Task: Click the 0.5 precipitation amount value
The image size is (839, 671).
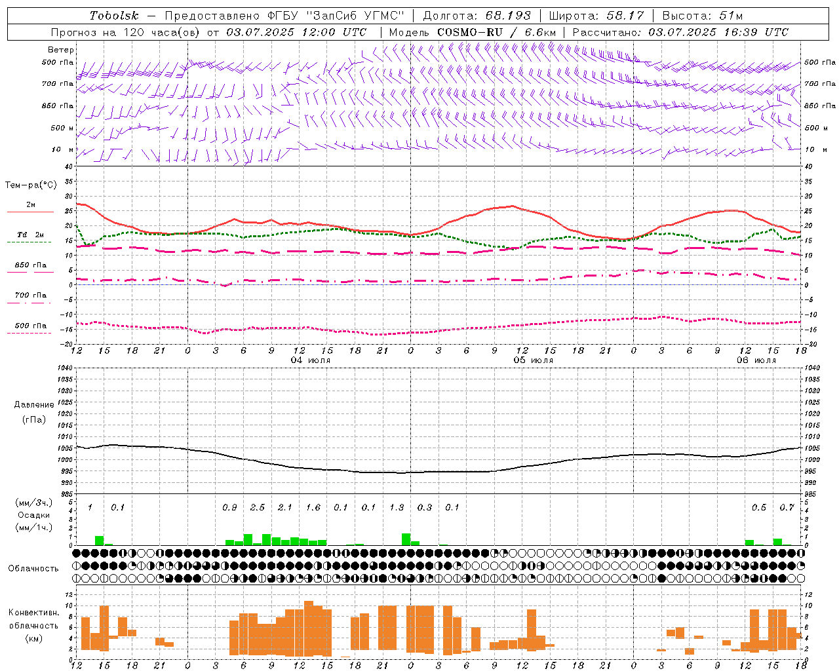Action: (759, 508)
